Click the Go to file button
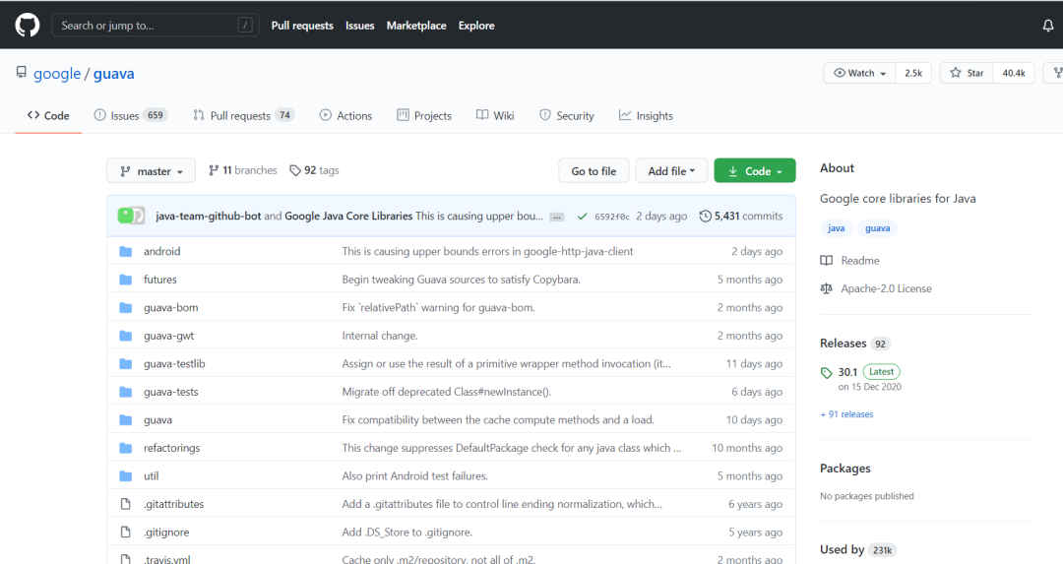Viewport: 1063px width, 564px height. coord(594,171)
